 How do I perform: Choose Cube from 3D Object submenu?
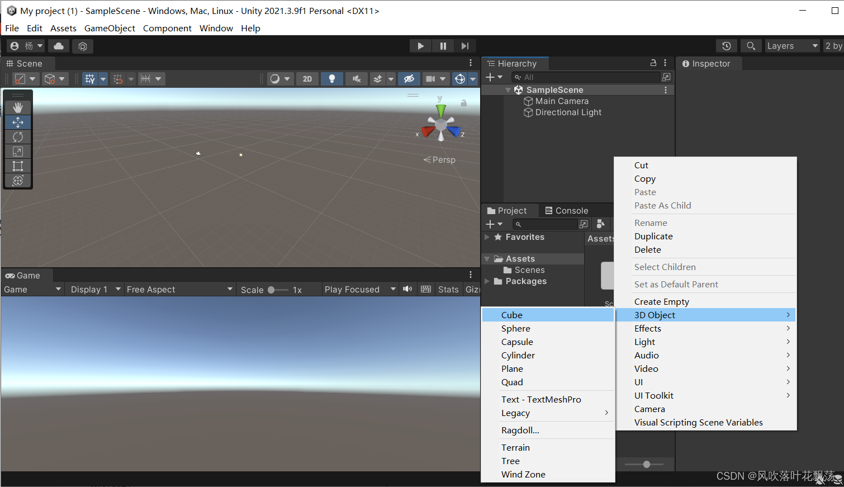(x=548, y=315)
